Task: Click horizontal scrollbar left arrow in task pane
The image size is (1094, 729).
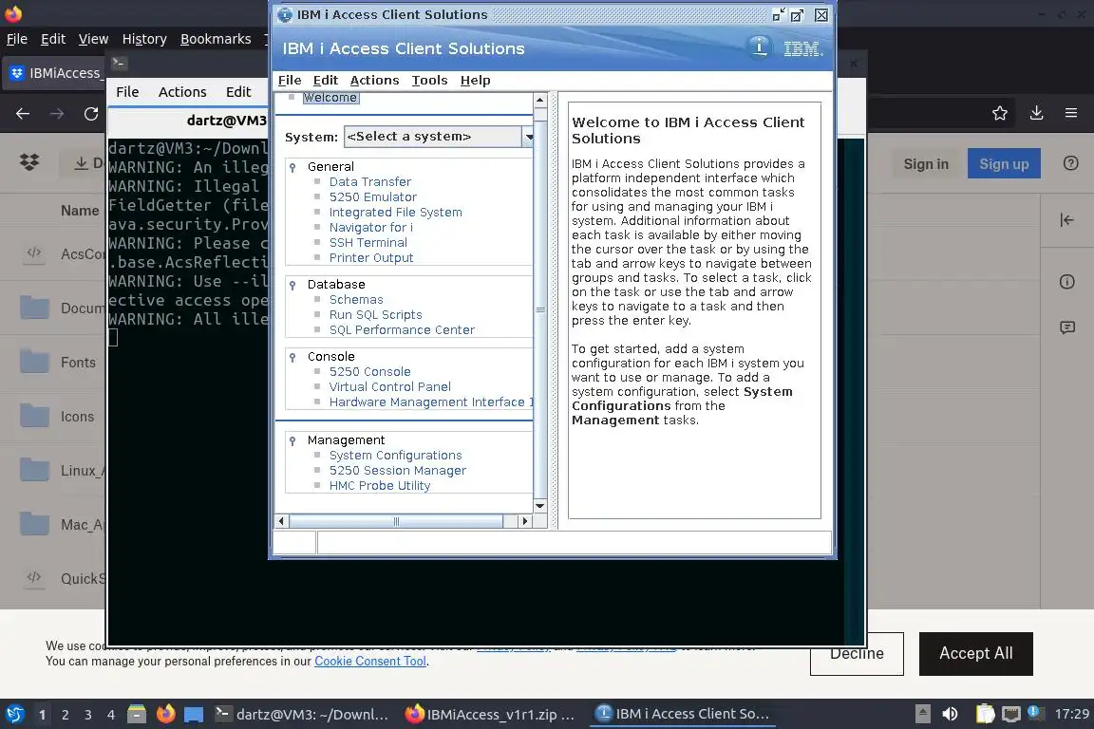Action: (281, 521)
